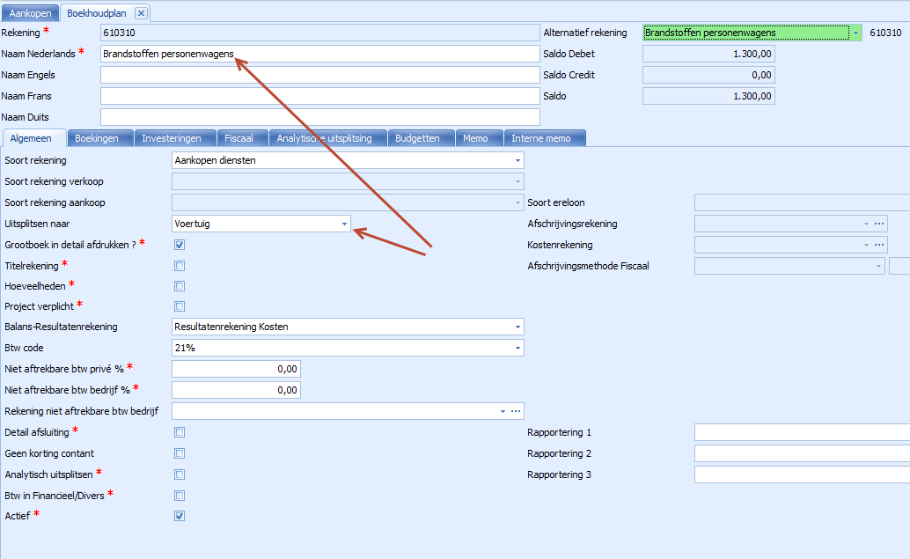Screen dimensions: 910x559
Task: Expand the Soort rekening dropdown
Action: click(517, 160)
